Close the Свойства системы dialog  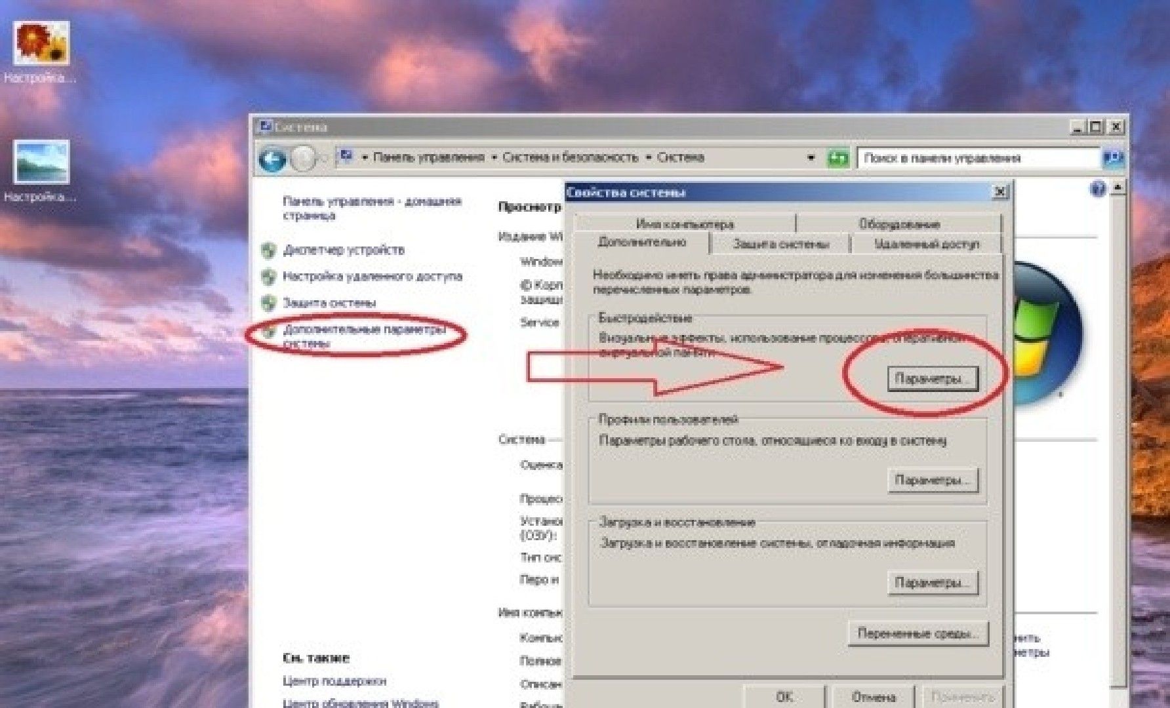pyautogui.click(x=999, y=192)
